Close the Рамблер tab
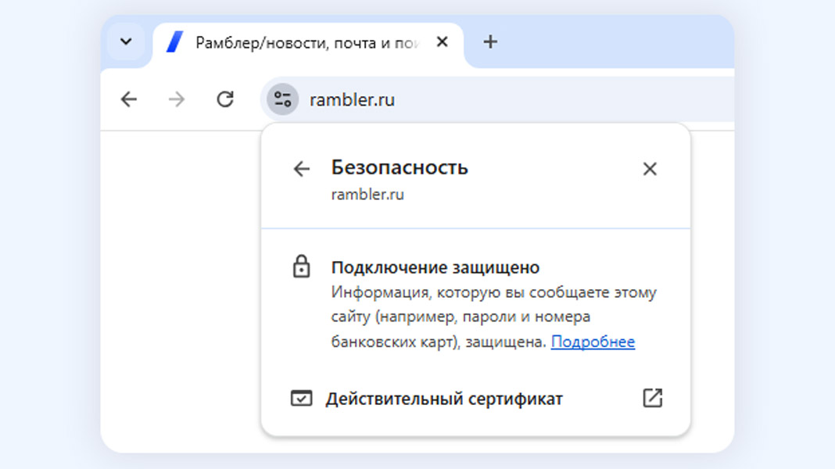Image resolution: width=835 pixels, height=469 pixels. click(x=442, y=41)
